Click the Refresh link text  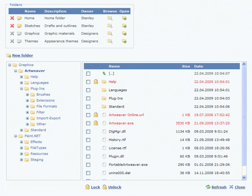pos(219,187)
